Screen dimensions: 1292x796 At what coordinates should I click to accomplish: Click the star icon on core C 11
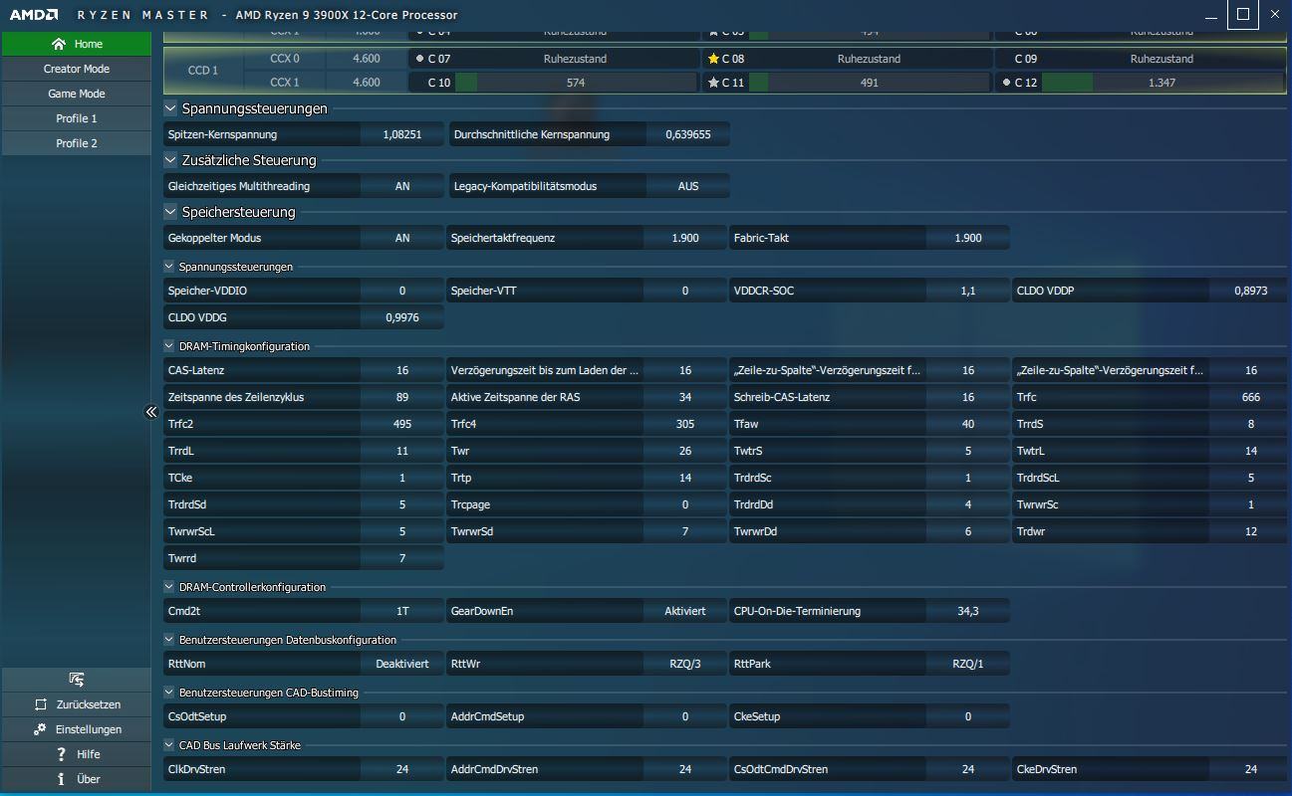(713, 83)
